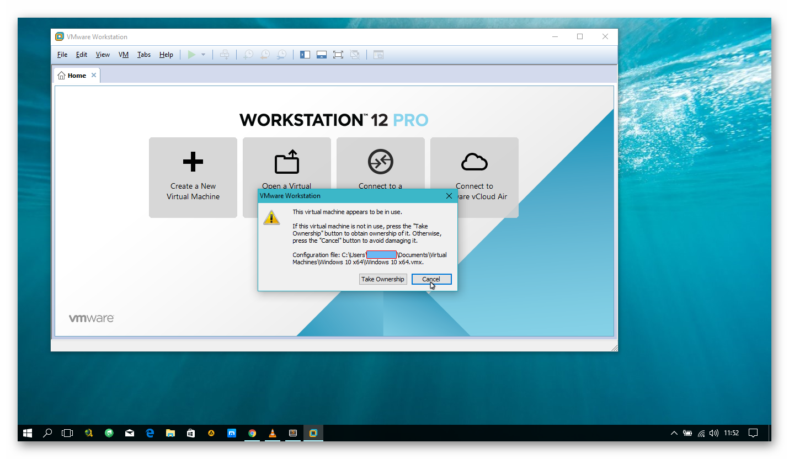Open the Action Center notification icon
The image size is (789, 459).
753,433
